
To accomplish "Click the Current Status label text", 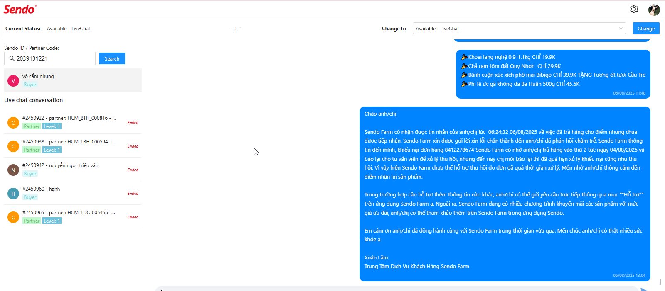I will (23, 29).
